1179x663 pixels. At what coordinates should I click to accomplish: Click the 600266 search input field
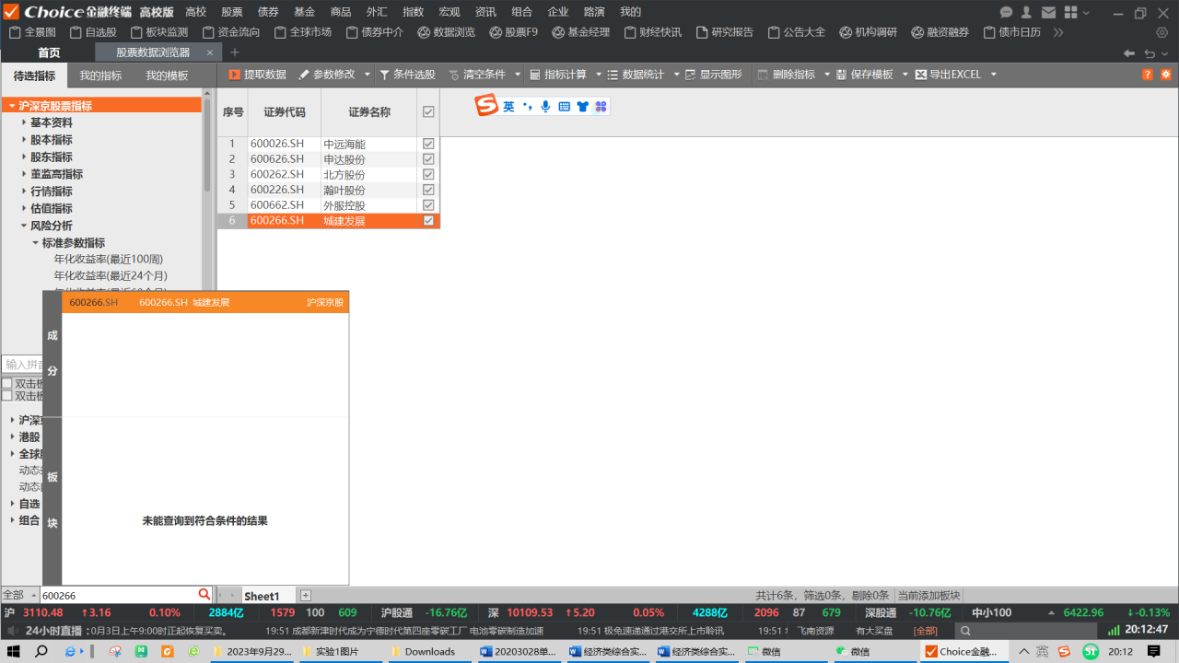click(x=119, y=595)
